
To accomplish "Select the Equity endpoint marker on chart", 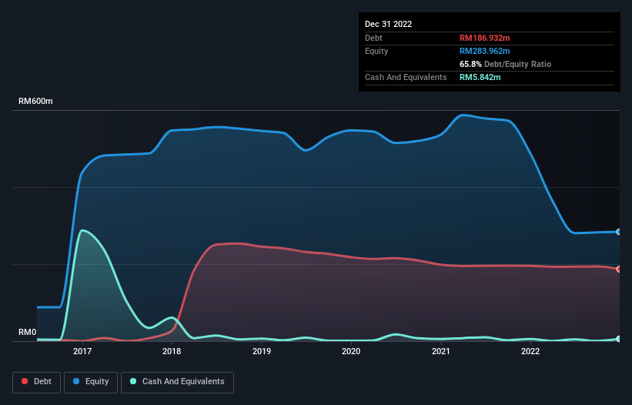I will [x=619, y=232].
